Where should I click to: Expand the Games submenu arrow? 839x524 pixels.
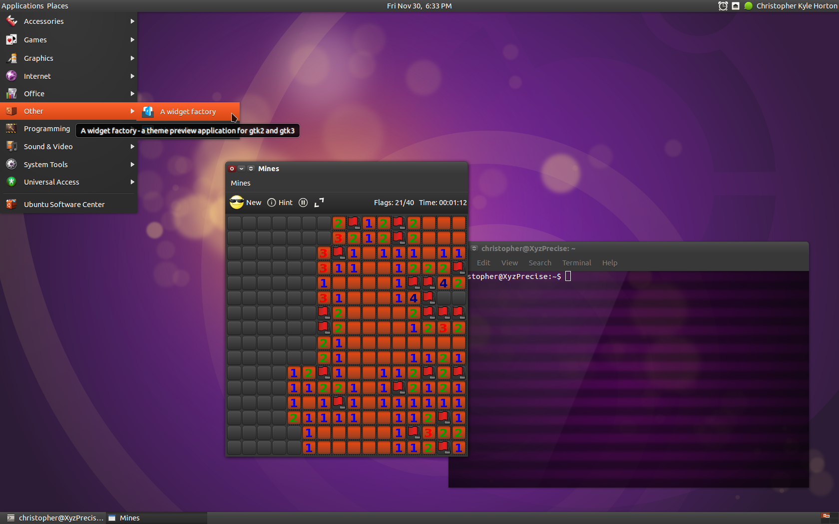point(132,39)
